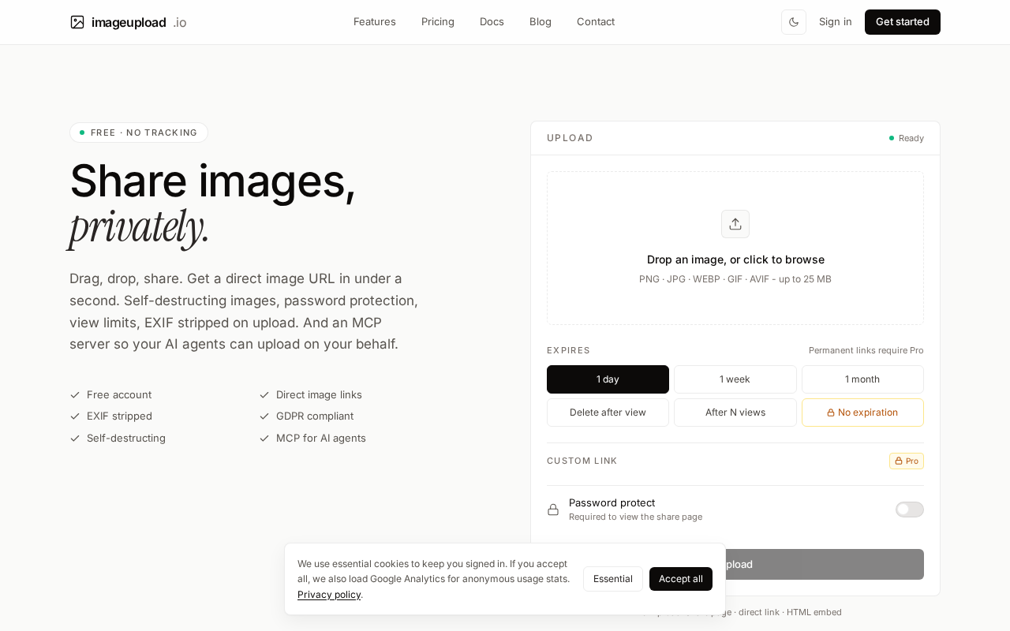The image size is (1010, 631).
Task: Click the checkmark next to GDPR compliant
Action: click(x=264, y=416)
